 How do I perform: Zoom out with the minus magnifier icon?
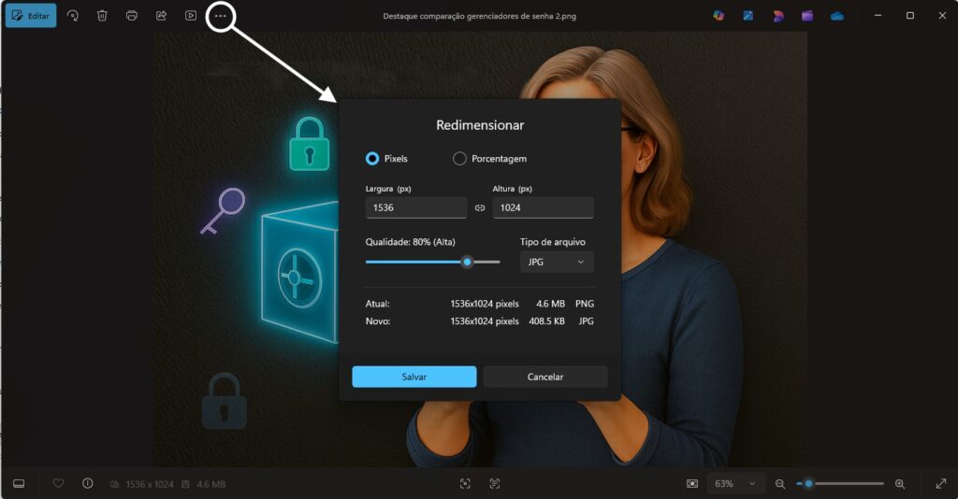tap(780, 484)
